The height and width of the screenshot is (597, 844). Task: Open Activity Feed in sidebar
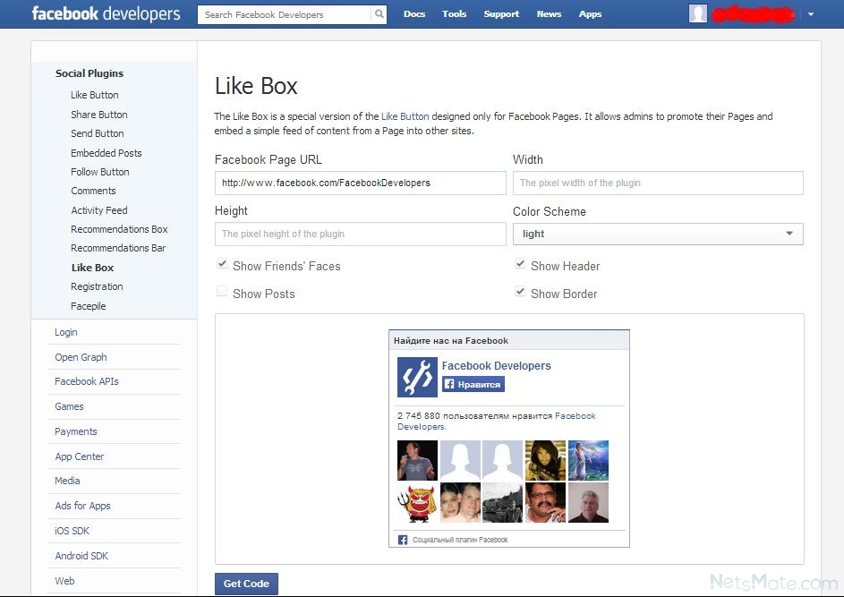coord(99,210)
